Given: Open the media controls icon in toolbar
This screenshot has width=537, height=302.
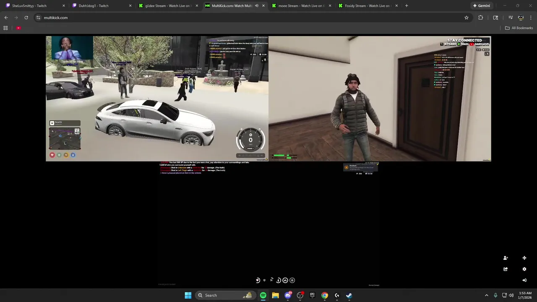Looking at the screenshot, I should pos(511,18).
